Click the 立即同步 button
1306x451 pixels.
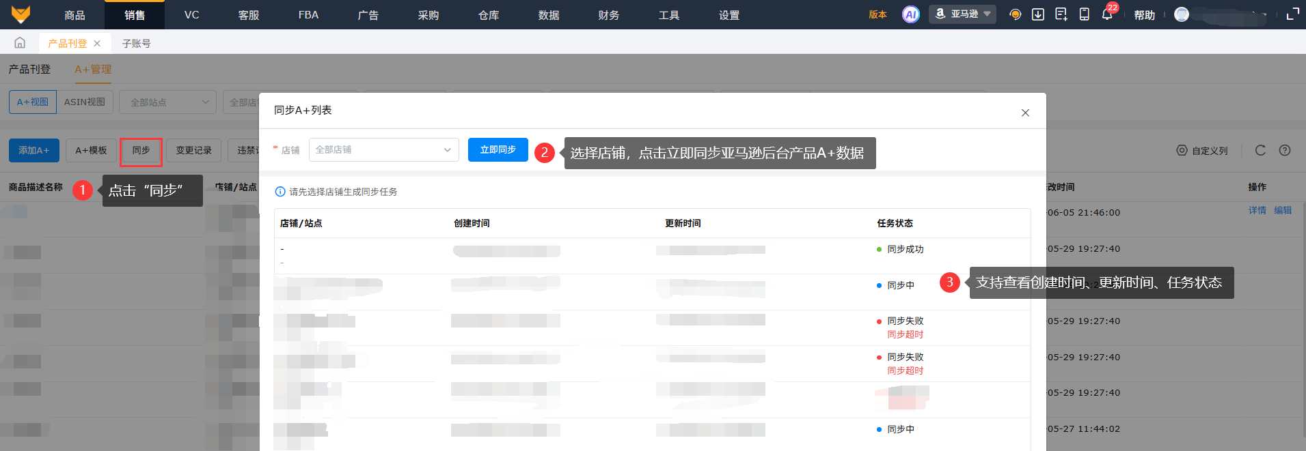[498, 149]
